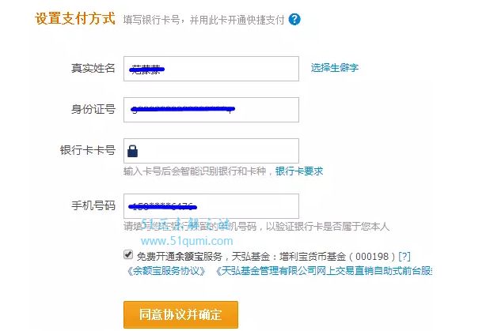Open the 选择生僻字 link
Viewport: 486px width, 331px height.
click(x=335, y=68)
